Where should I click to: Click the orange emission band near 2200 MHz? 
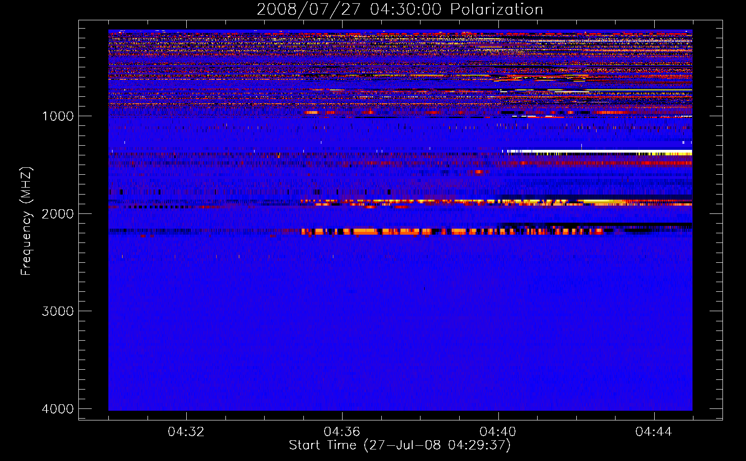pyautogui.click(x=452, y=231)
